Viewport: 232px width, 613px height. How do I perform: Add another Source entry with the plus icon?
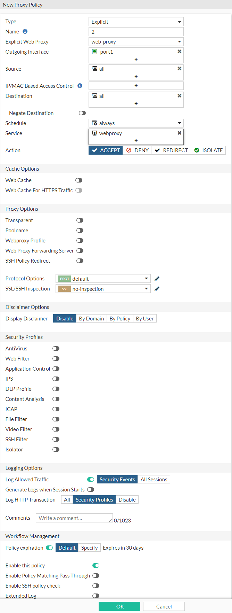[x=136, y=76]
